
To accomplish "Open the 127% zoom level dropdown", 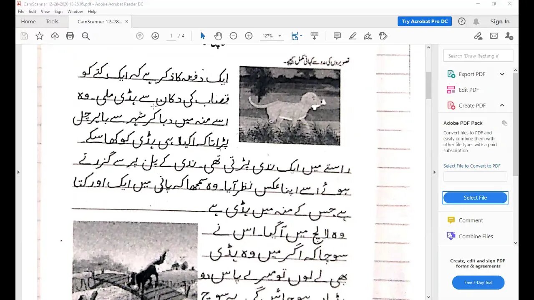I will [280, 36].
